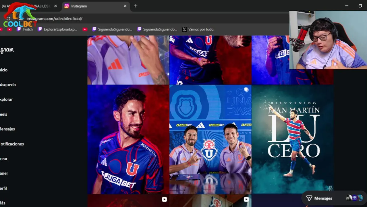Open the ExplorarExplorarExp... bookmark
The width and height of the screenshot is (367, 207).
click(57, 29)
